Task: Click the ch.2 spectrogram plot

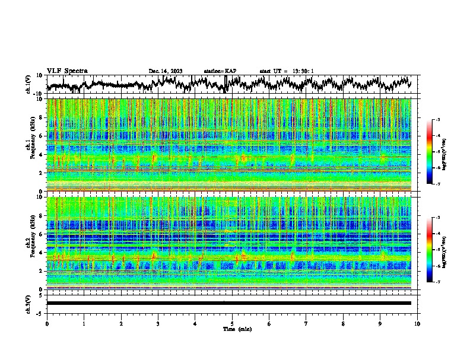Action: 229,243
